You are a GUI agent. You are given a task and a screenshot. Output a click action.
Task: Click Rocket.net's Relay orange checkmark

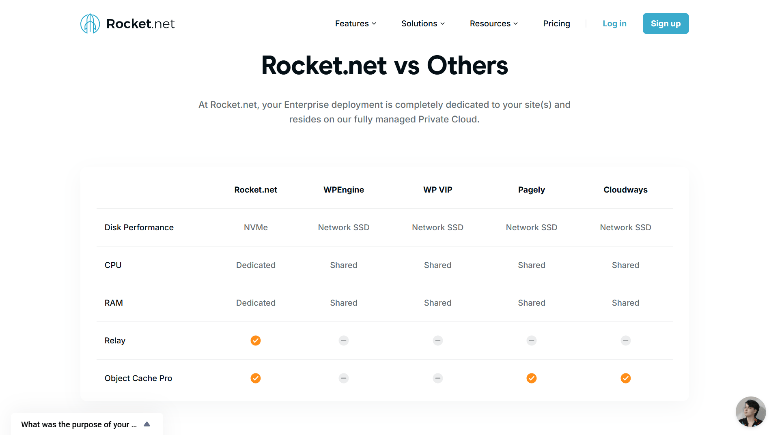click(x=256, y=341)
